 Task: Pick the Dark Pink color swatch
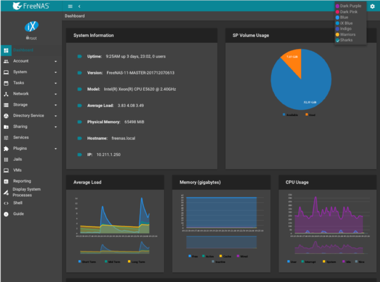(338, 11)
